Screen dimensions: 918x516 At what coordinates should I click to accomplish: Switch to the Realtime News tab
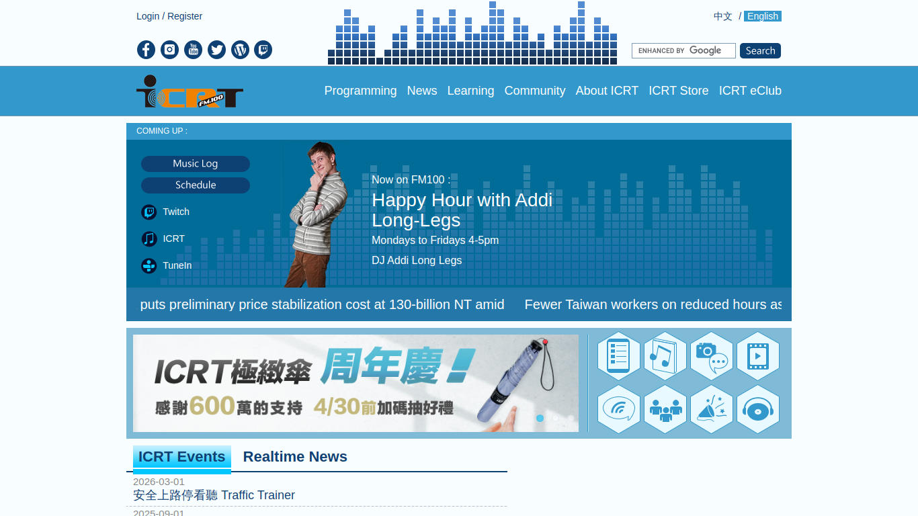[295, 457]
